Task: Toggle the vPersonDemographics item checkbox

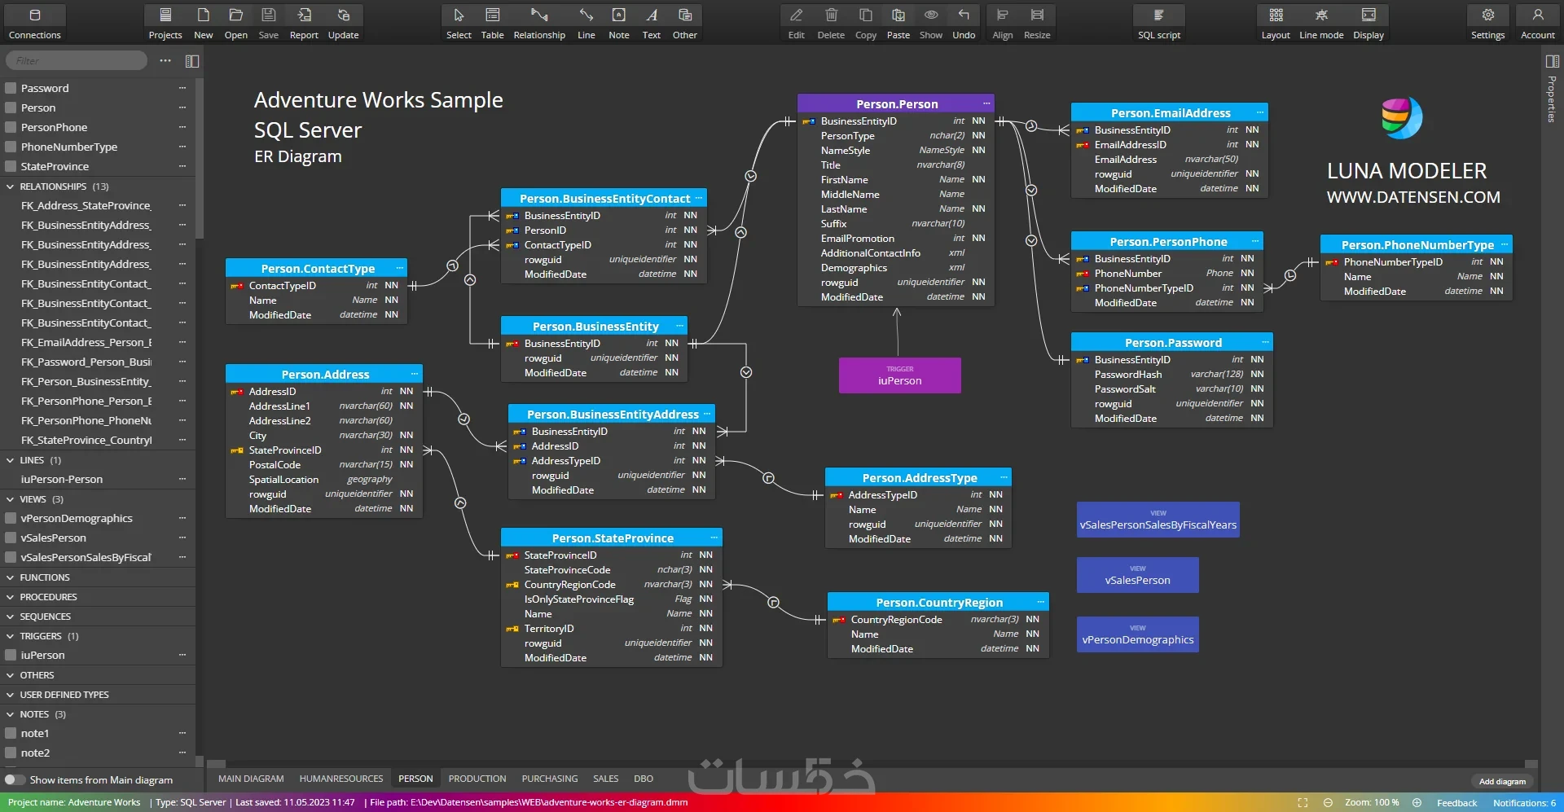Action: (11, 518)
